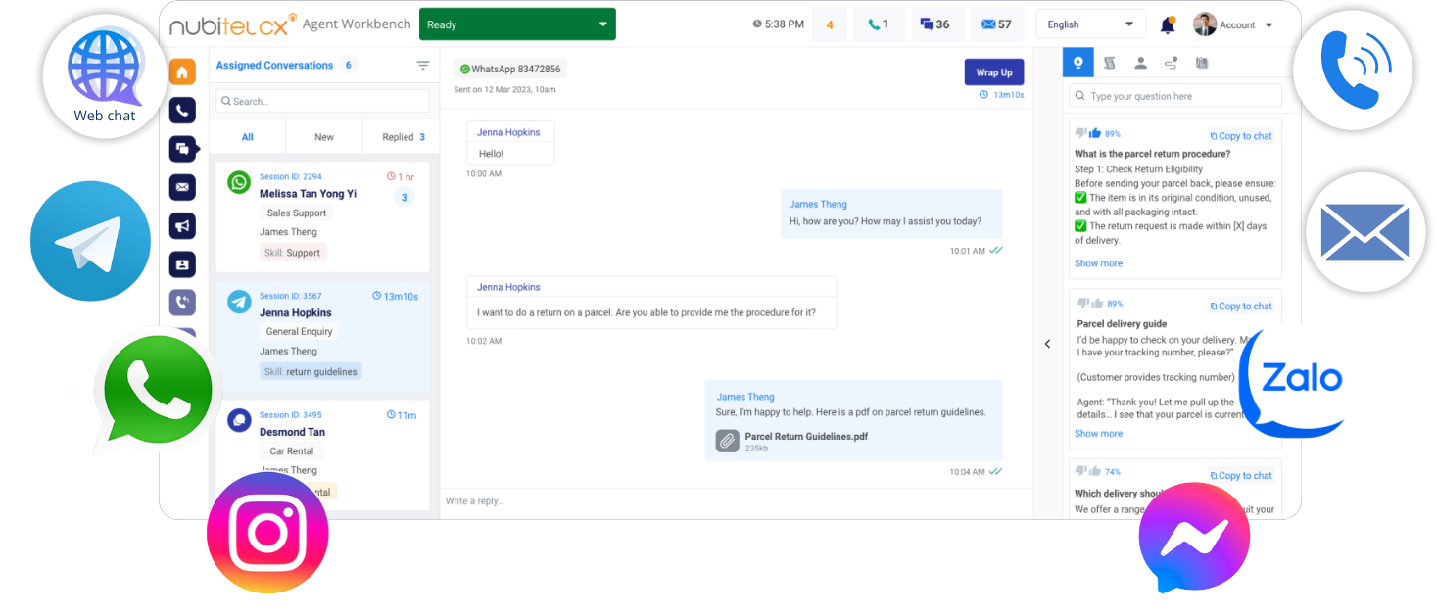This screenshot has width=1436, height=616.
Task: Click the email counter showing 57
Action: click(997, 24)
